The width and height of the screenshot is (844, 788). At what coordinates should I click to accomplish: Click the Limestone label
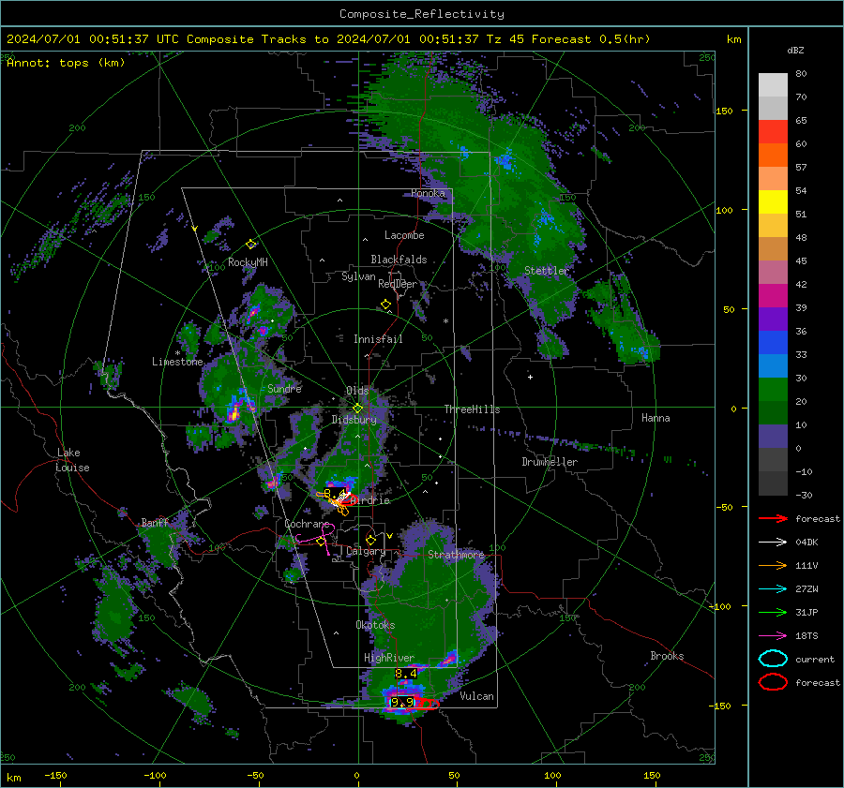point(177,362)
